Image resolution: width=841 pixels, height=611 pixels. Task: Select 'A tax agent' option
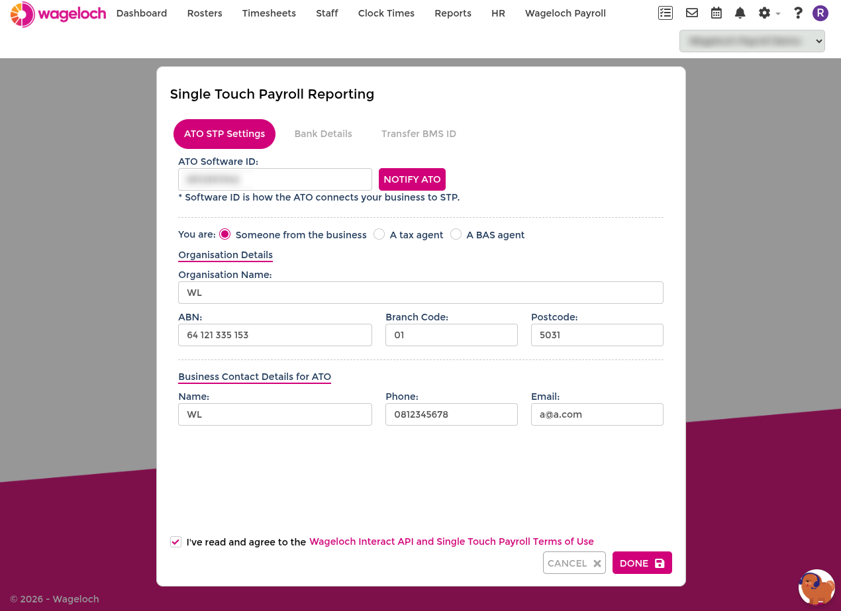[x=379, y=234]
